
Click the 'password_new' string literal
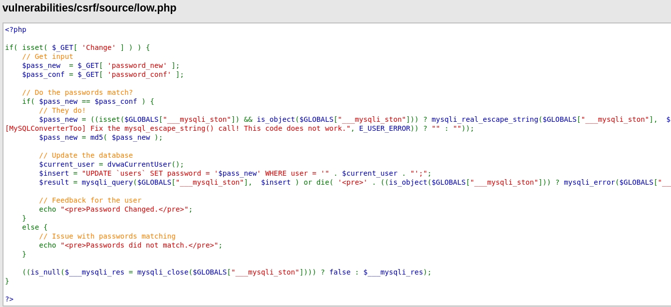[x=137, y=65]
